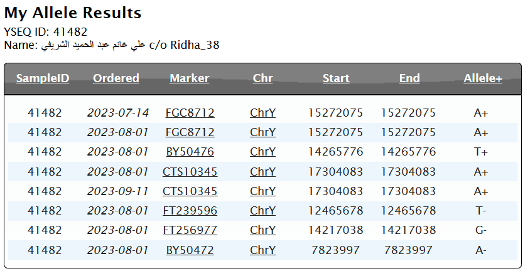Open the FT256977 marker link
This screenshot has width=530, height=276.
(190, 230)
